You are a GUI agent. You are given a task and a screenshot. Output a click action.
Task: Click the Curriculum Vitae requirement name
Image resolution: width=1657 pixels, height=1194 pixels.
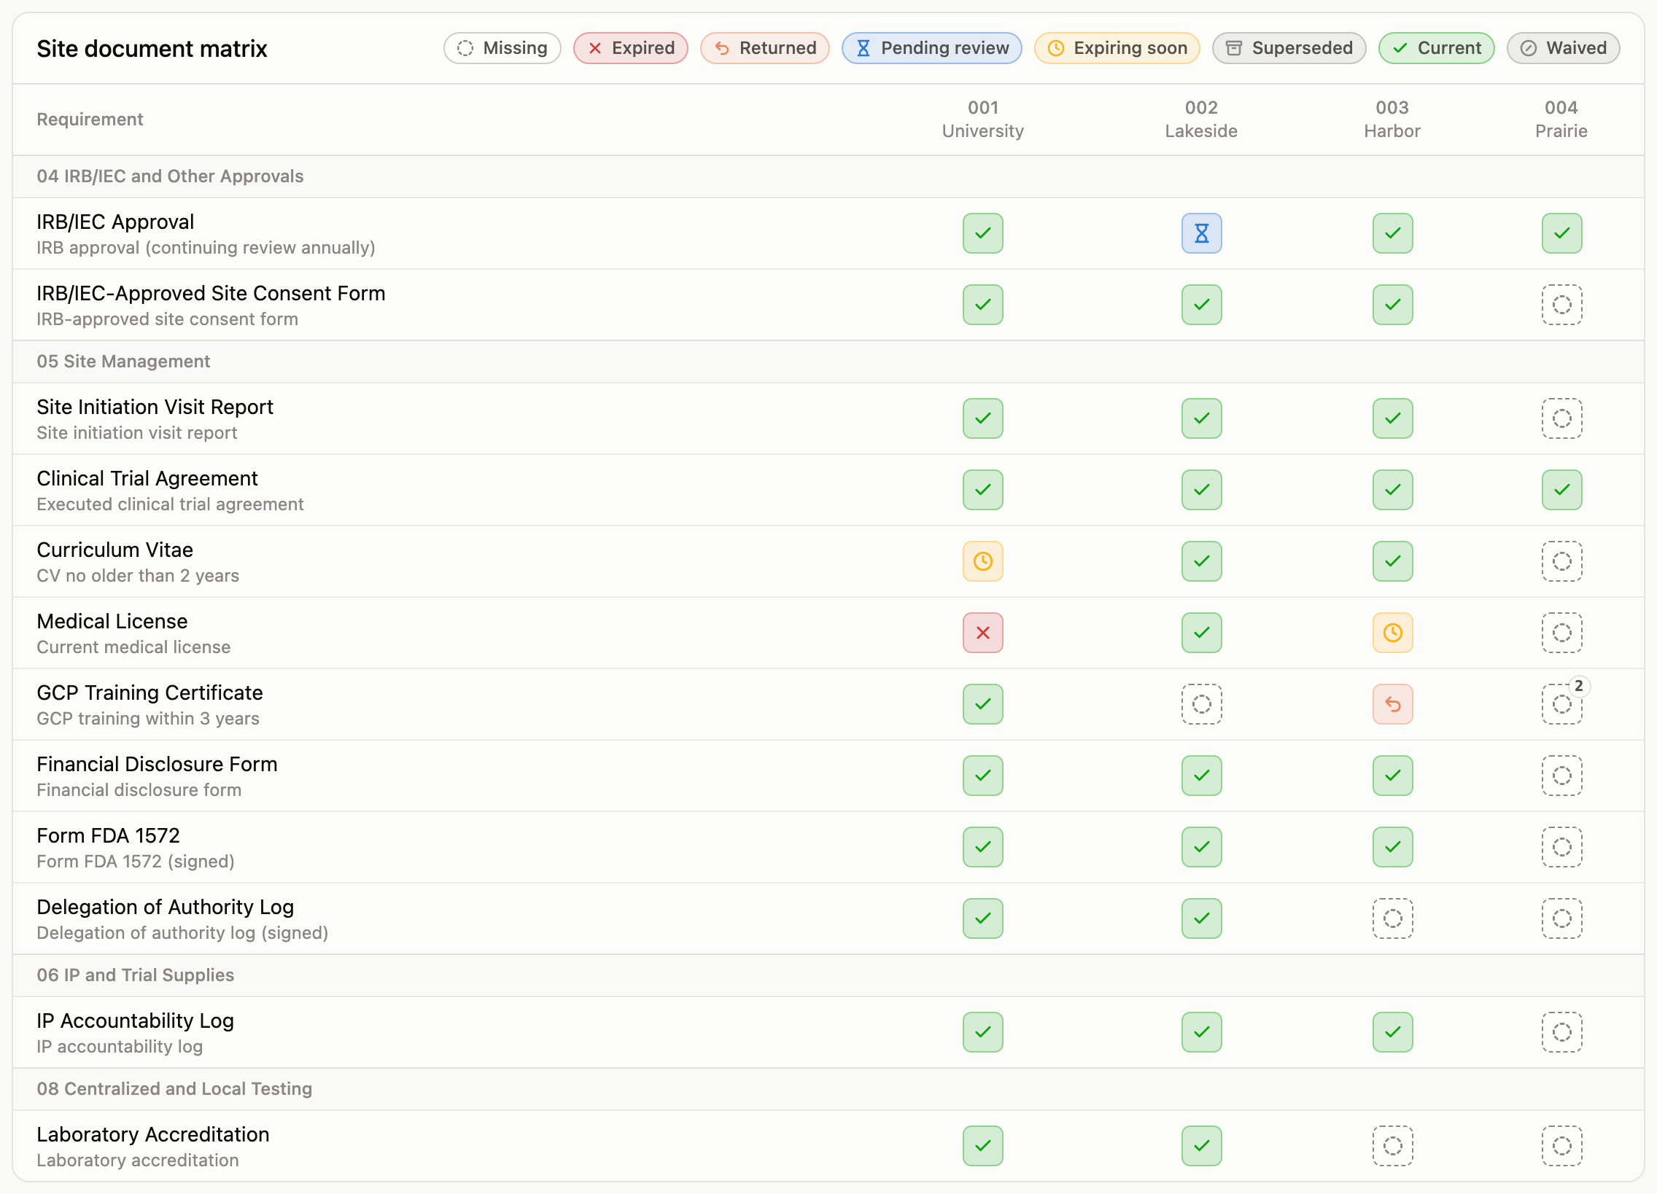[x=115, y=550]
